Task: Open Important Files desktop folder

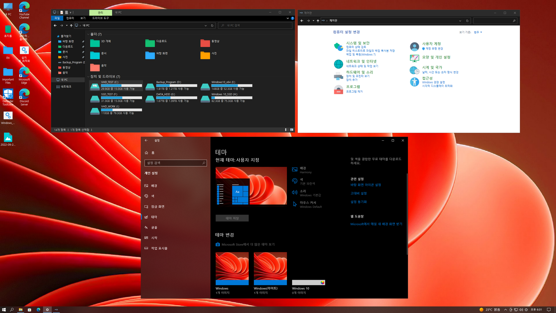Action: pos(8,76)
